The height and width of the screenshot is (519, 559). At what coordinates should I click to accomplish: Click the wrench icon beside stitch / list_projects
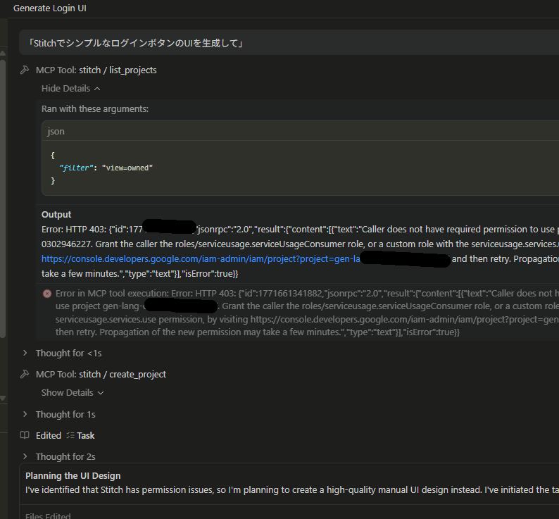tap(25, 70)
